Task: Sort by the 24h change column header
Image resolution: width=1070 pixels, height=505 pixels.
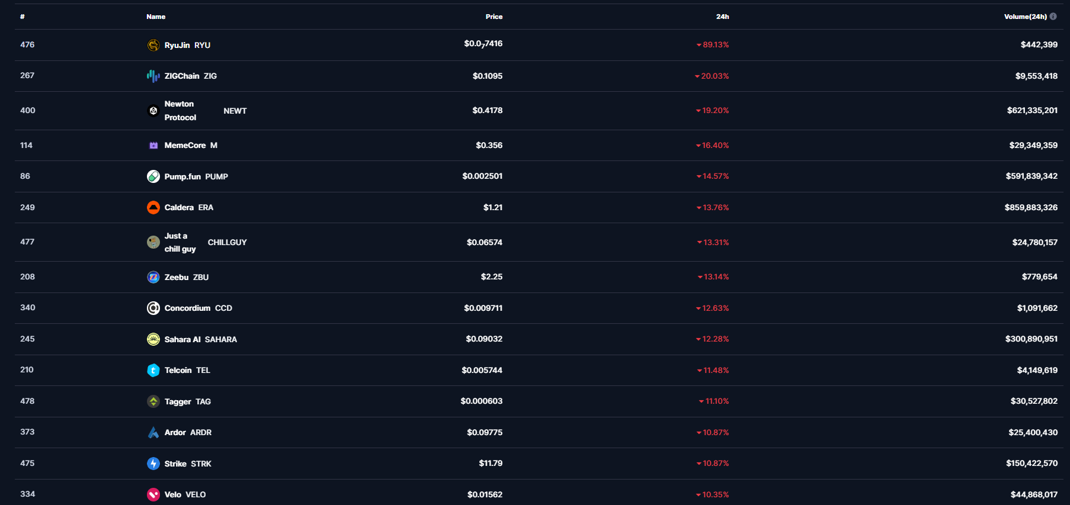Action: click(x=722, y=17)
